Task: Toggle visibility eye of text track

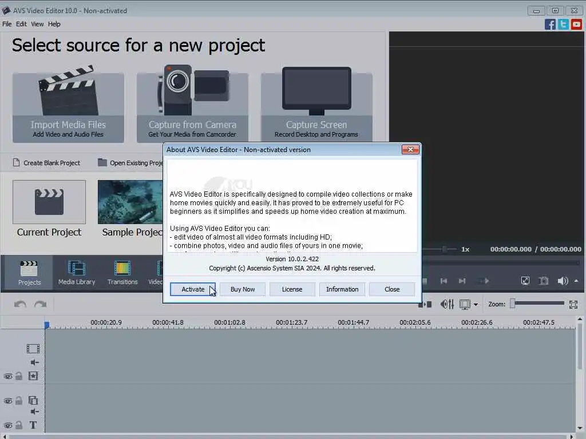Action: click(8, 425)
